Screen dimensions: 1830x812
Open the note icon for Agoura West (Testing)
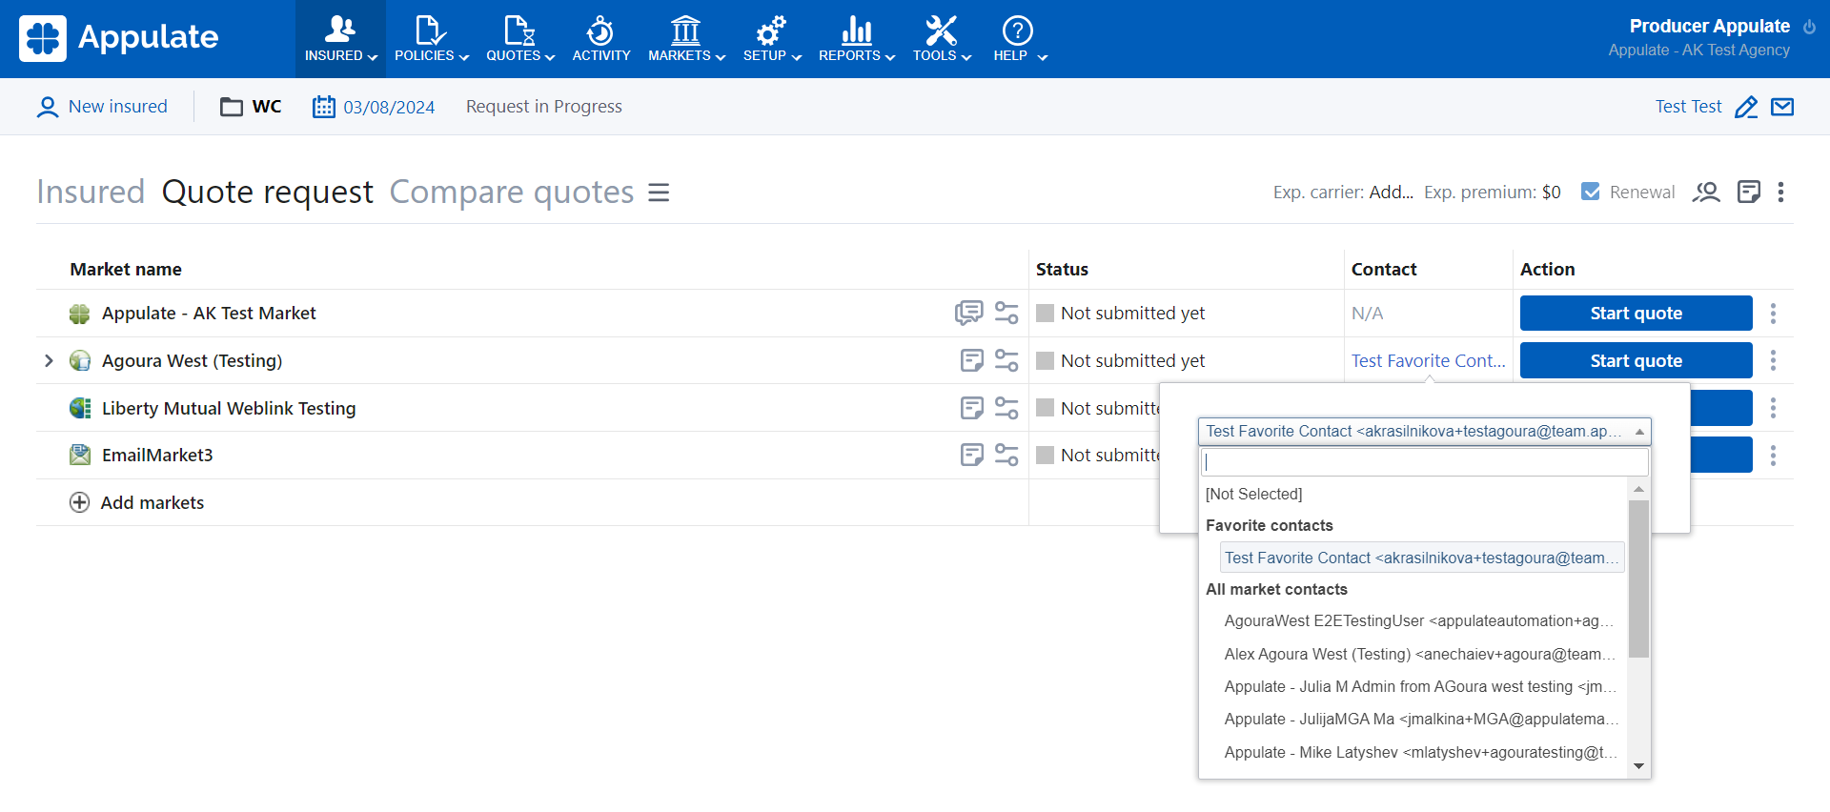click(971, 360)
